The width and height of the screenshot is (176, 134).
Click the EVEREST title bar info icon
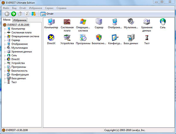(3, 3)
